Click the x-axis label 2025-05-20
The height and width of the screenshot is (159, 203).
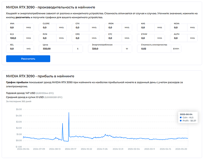click(x=181, y=149)
